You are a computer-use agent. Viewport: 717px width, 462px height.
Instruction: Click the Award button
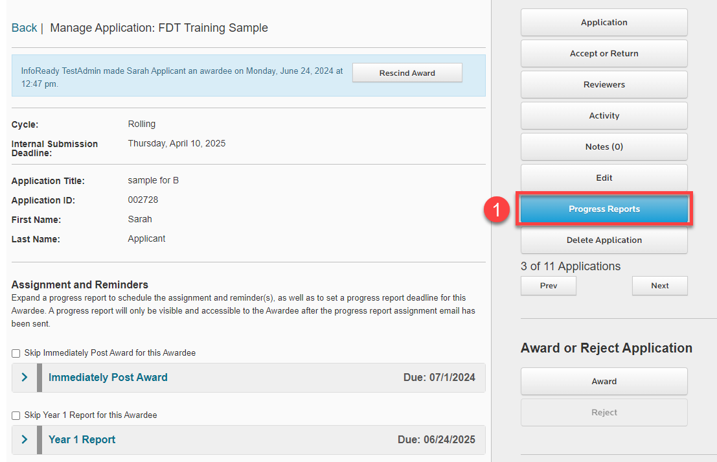pos(604,382)
